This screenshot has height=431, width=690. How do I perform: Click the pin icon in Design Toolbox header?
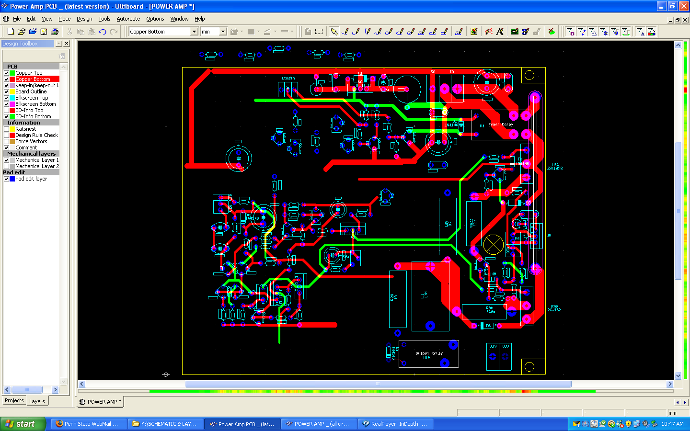(x=59, y=44)
